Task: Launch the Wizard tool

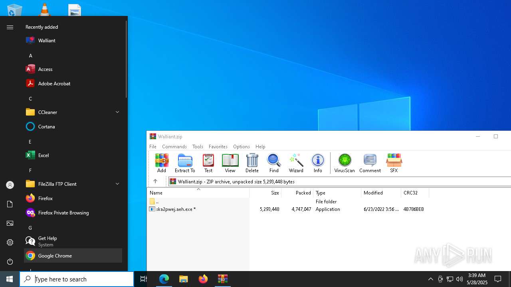Action: tap(296, 163)
